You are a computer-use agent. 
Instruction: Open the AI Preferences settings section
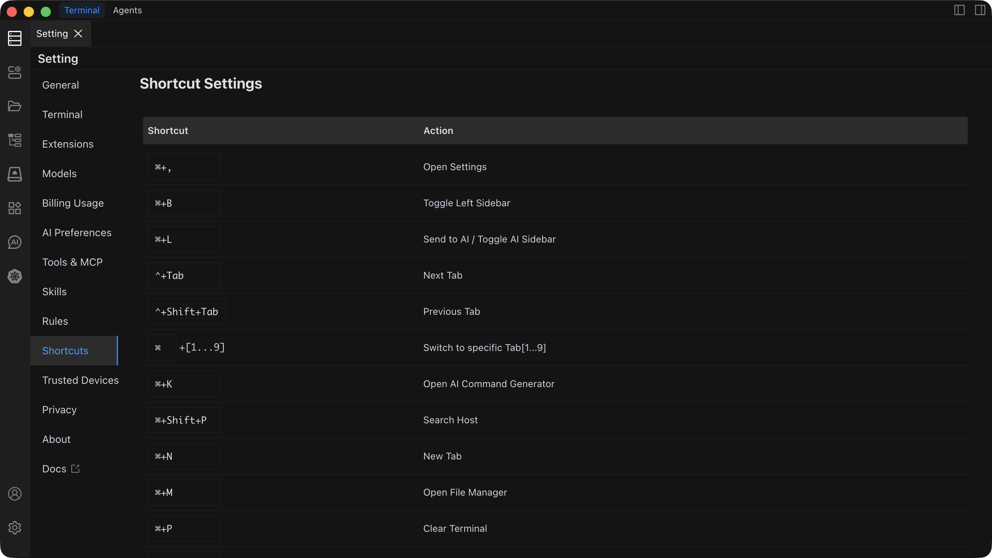click(x=77, y=232)
